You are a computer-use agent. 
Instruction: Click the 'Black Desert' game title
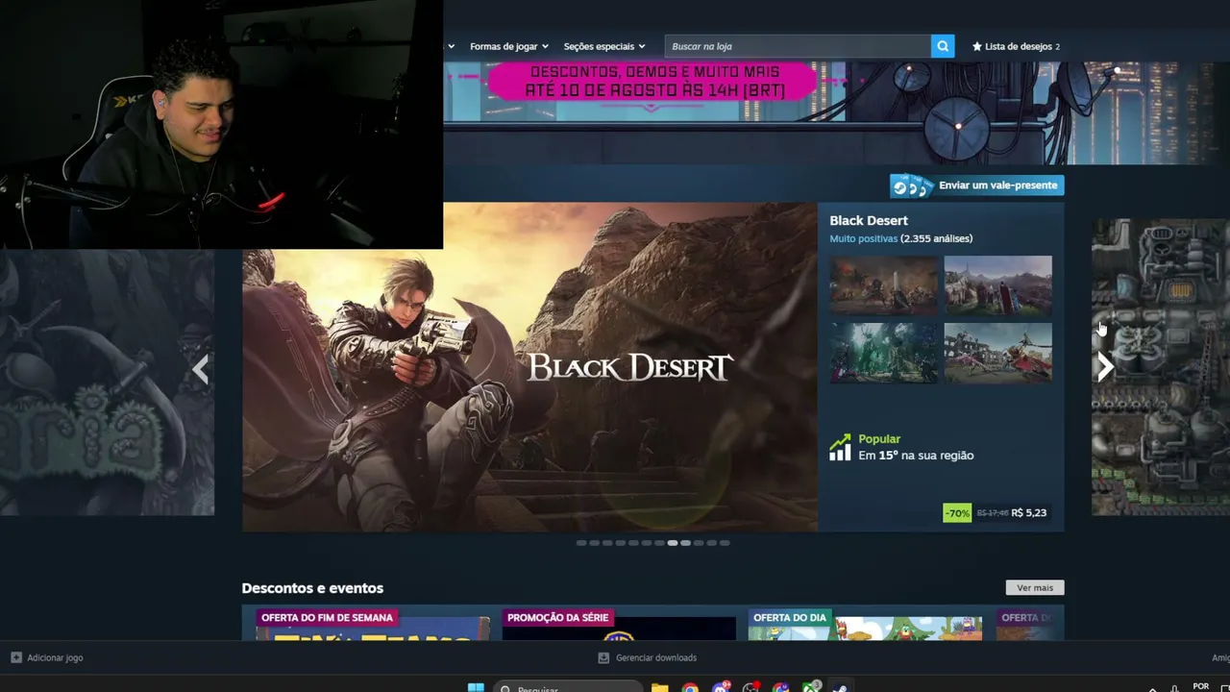(x=869, y=220)
